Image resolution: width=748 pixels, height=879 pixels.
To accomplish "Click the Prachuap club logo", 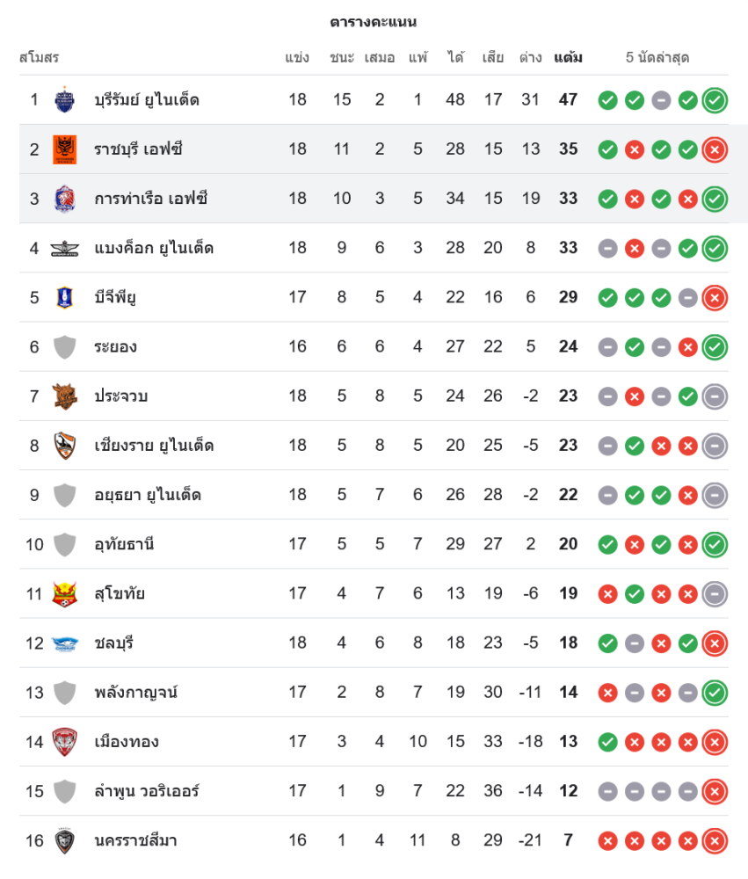I will click(x=65, y=396).
